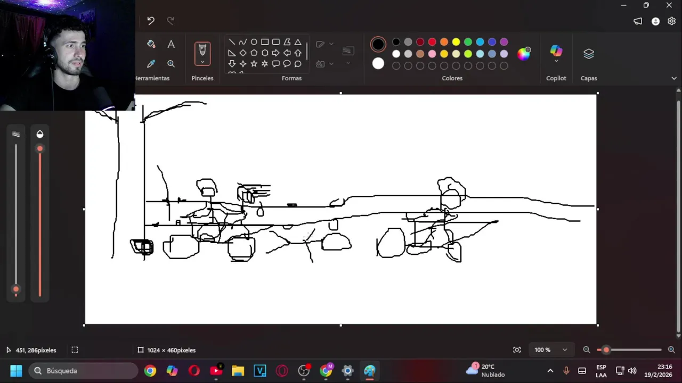Click the brush size slider handle
The image size is (682, 383).
[x=16, y=289]
